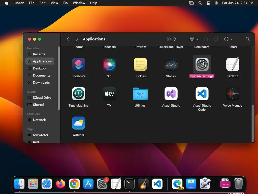258x194 pixels.
Task: Open the Trash in the Dock
Action: pos(239,183)
